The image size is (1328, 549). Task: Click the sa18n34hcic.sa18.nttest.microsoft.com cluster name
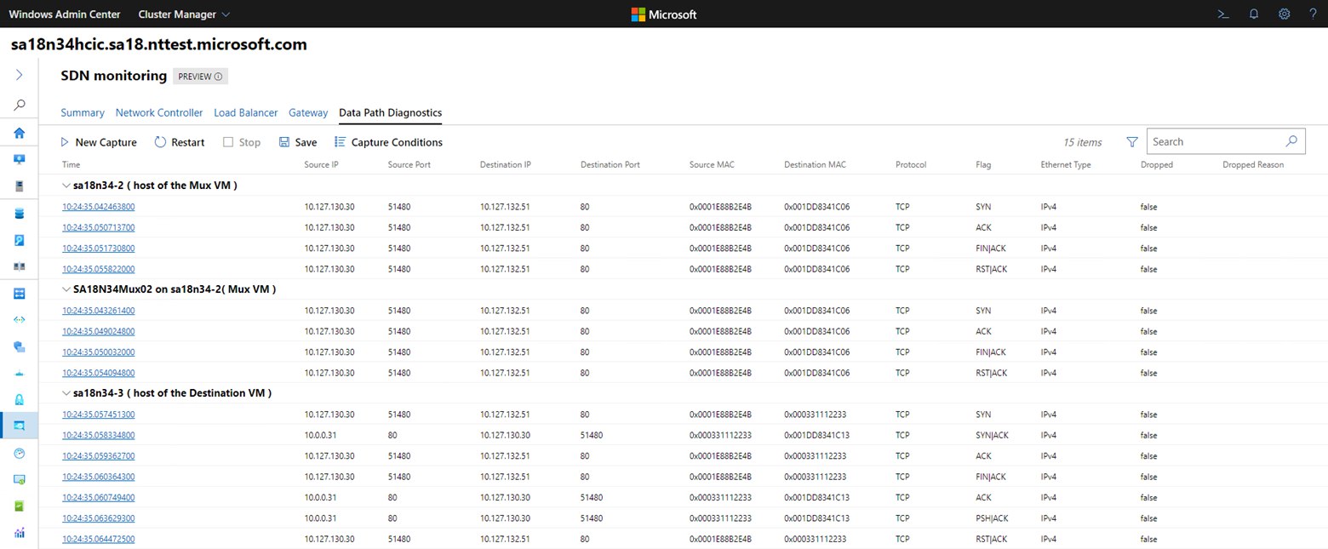(x=159, y=44)
